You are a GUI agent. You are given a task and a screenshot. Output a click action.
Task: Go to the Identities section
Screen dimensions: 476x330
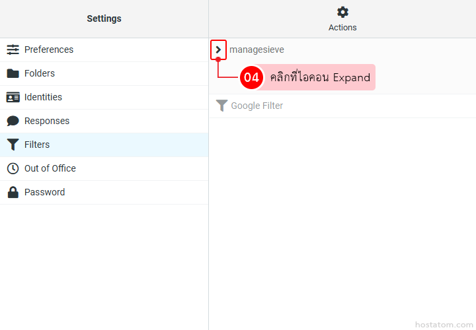[x=43, y=97]
